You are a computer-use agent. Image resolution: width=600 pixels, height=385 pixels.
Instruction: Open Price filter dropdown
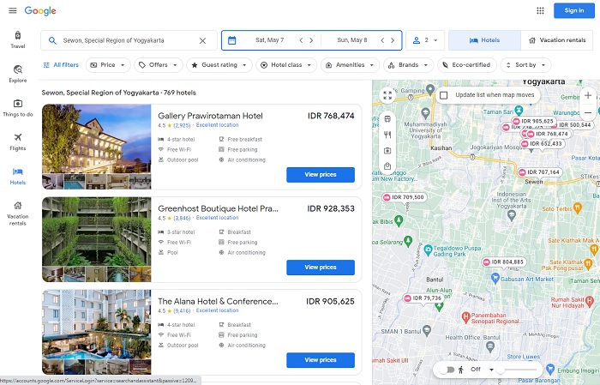coord(108,65)
